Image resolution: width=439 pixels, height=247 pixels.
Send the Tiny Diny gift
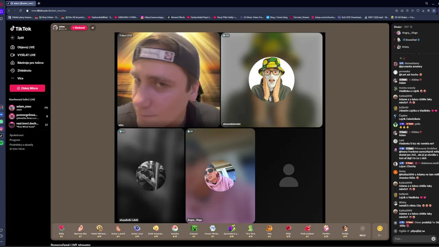coord(250,231)
